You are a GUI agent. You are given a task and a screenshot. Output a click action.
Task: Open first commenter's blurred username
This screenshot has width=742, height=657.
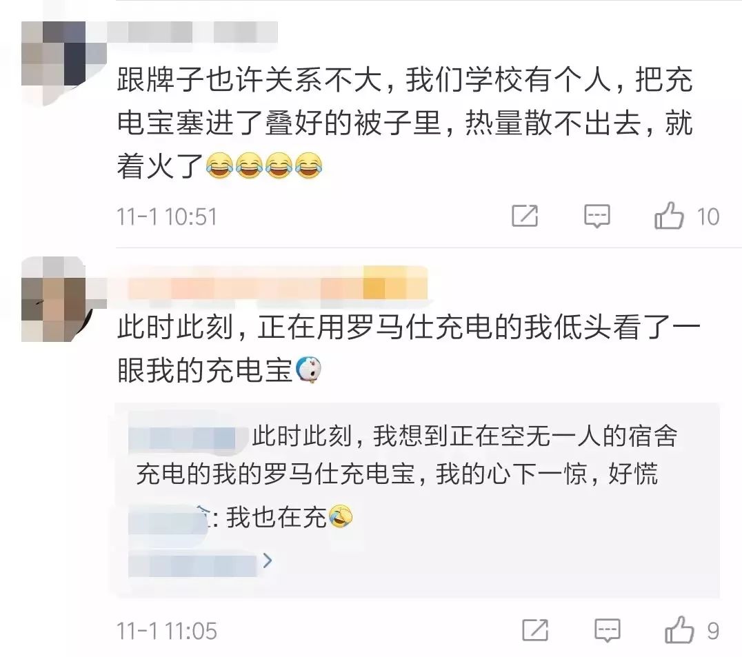(192, 32)
